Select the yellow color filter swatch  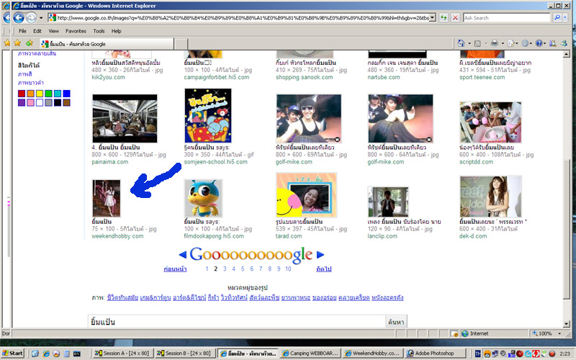point(40,94)
